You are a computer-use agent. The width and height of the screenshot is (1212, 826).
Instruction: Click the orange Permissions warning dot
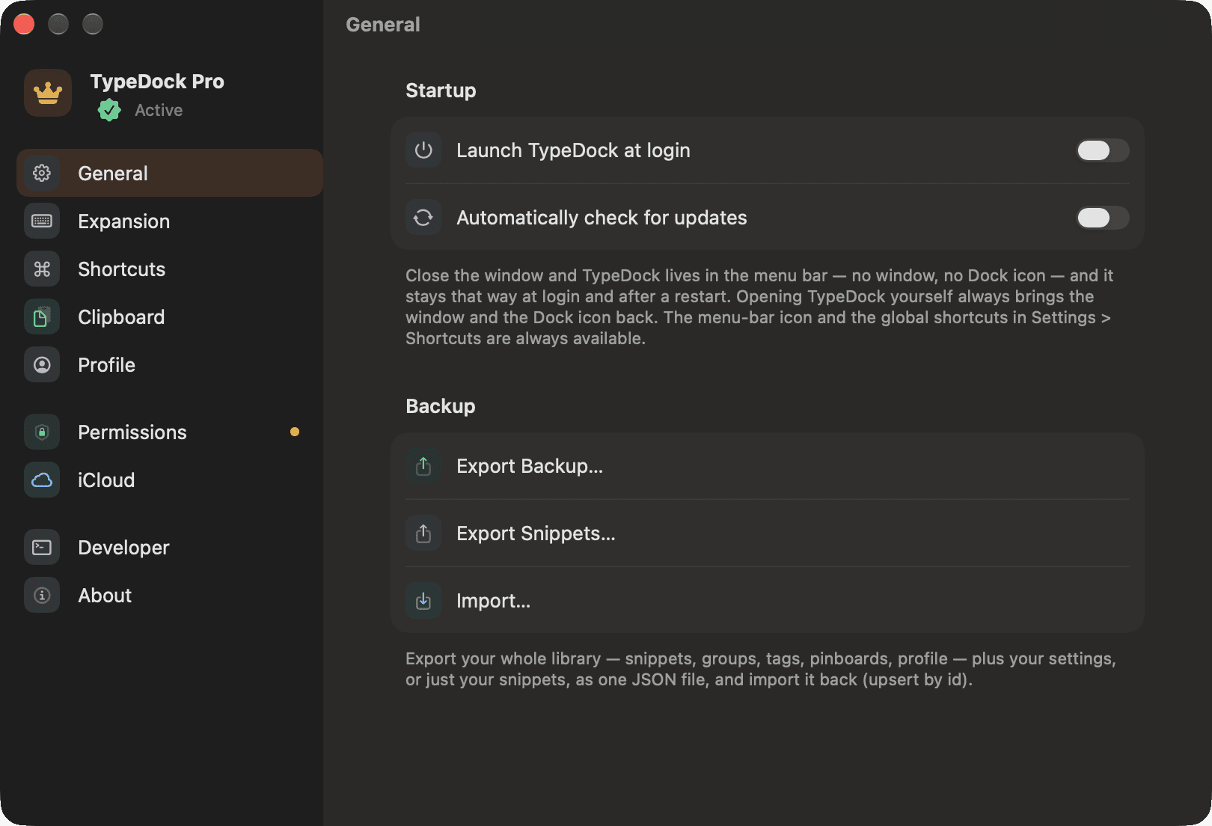pos(295,432)
